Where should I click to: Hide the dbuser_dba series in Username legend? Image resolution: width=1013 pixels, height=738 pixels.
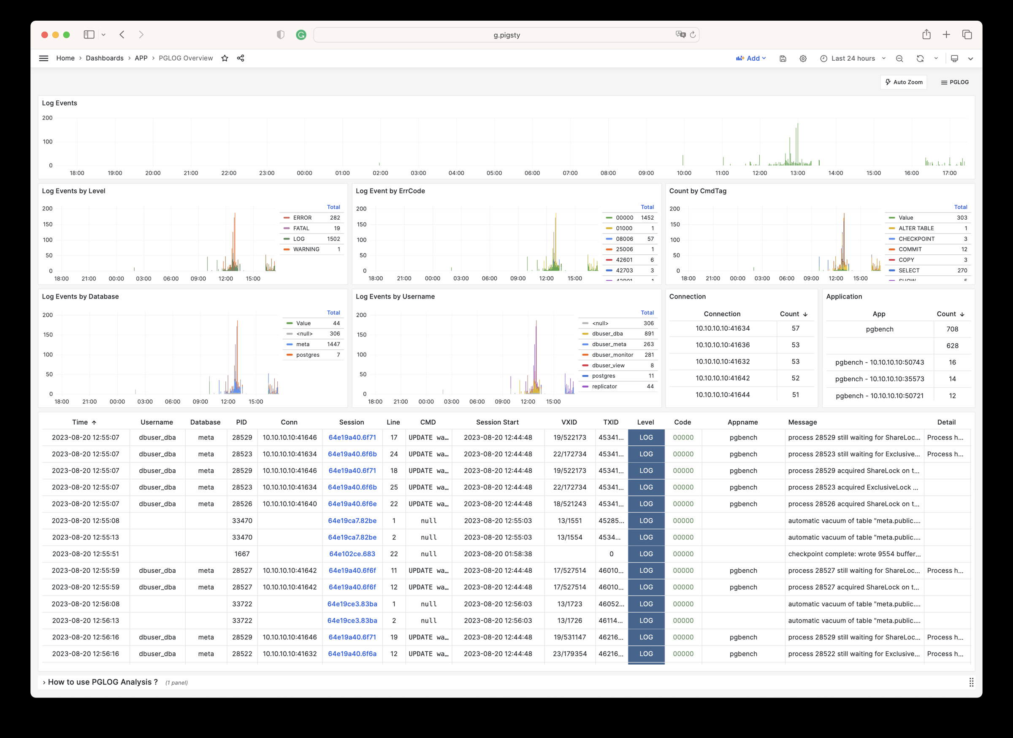click(608, 333)
